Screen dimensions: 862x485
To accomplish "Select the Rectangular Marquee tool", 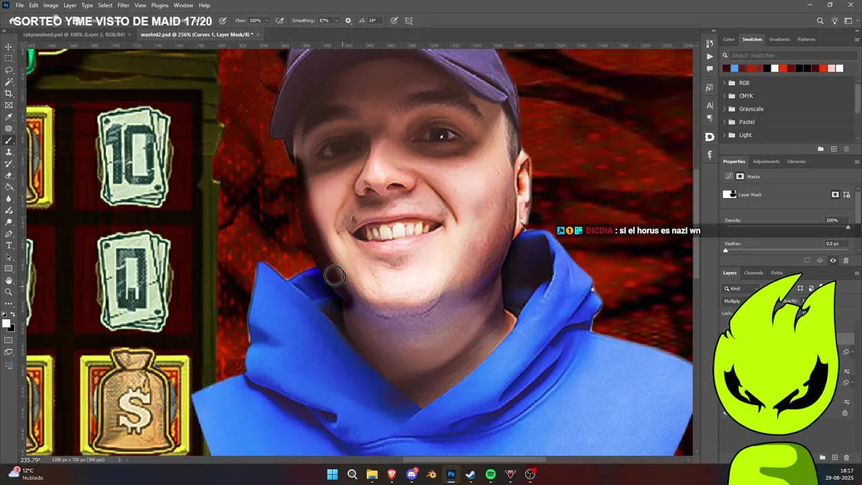I will point(9,59).
